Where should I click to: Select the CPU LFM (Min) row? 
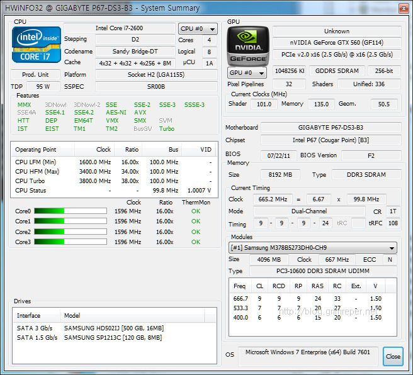(114, 162)
